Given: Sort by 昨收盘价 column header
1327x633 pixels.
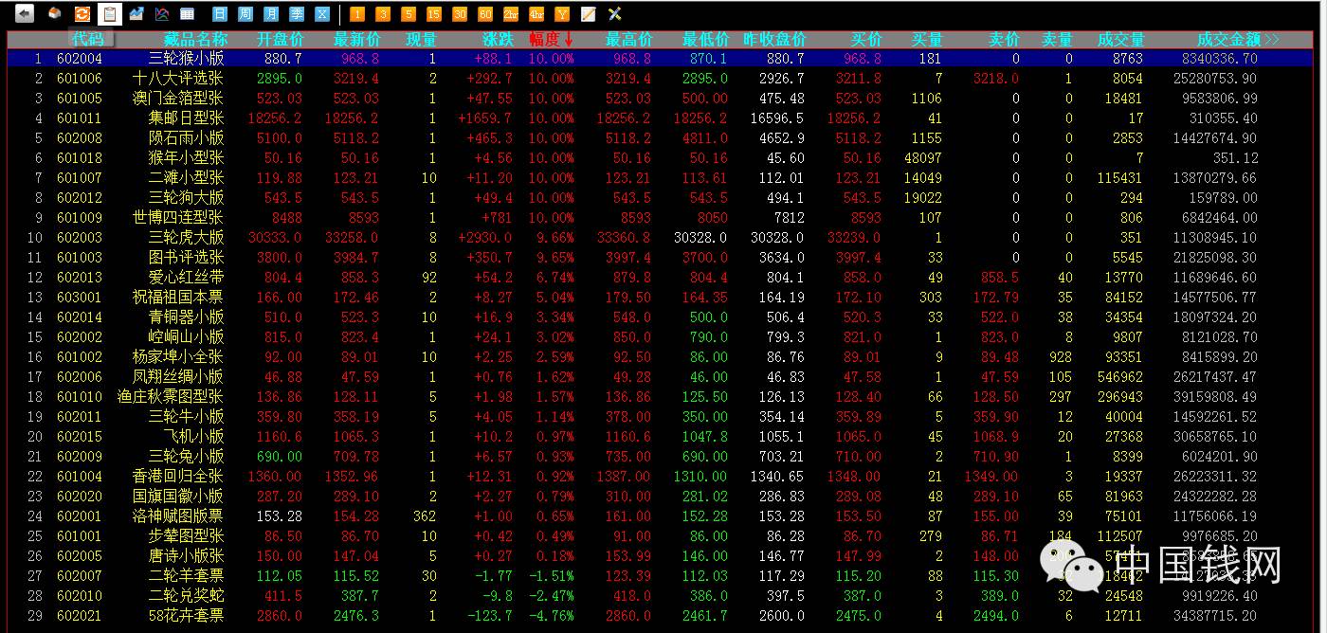Looking at the screenshot, I should pos(774,40).
